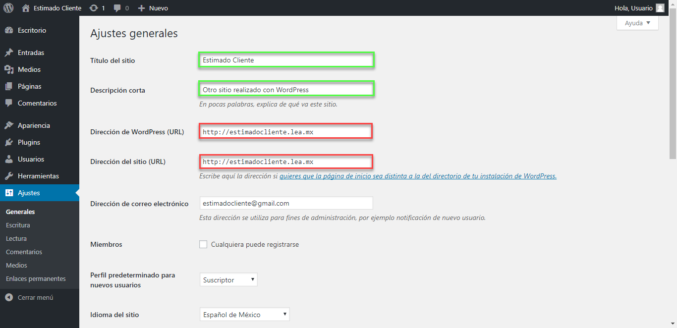677x328 pixels.
Task: Select the Ajustes menu item
Action: point(40,193)
